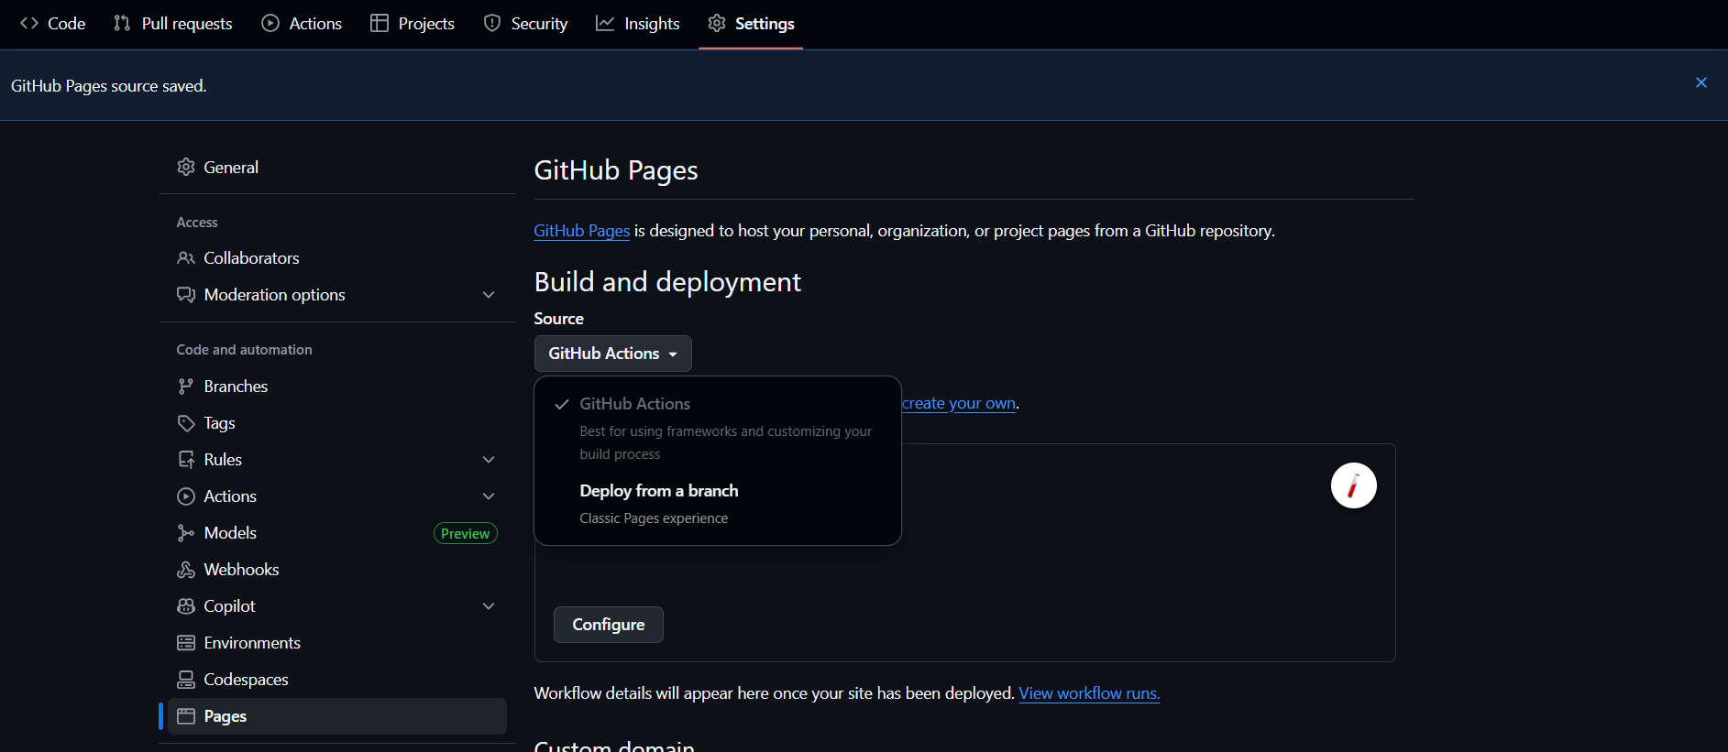Click the Branches git-branch icon in sidebar
Viewport: 1728px width, 752px height.
click(x=186, y=387)
